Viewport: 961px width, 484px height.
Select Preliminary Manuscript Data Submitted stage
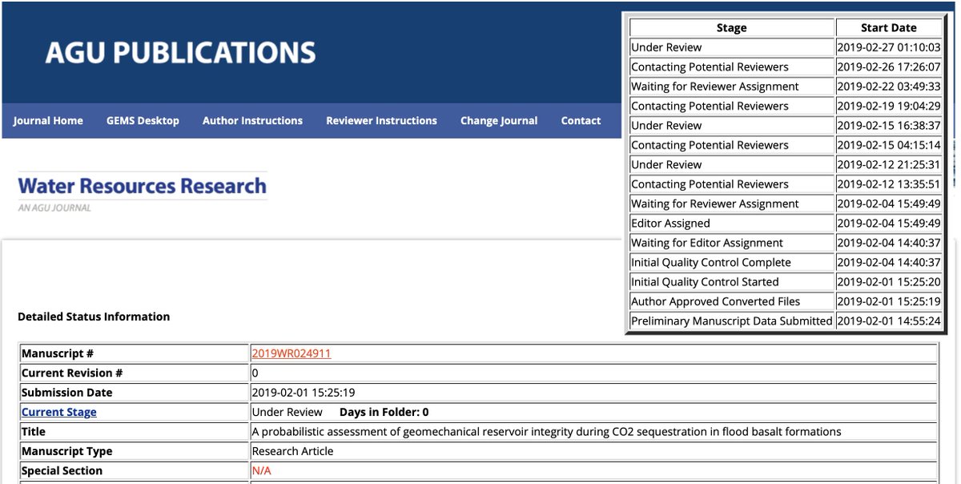[x=732, y=321]
